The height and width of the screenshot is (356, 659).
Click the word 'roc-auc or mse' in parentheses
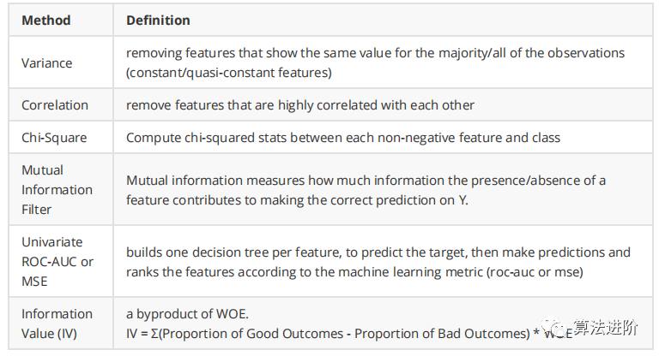tap(535, 272)
